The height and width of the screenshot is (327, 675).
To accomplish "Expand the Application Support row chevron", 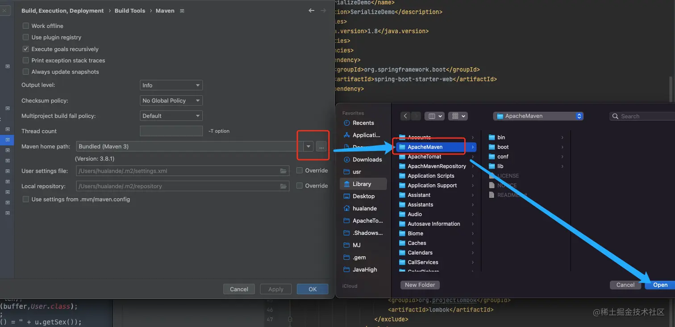I will click(x=473, y=186).
